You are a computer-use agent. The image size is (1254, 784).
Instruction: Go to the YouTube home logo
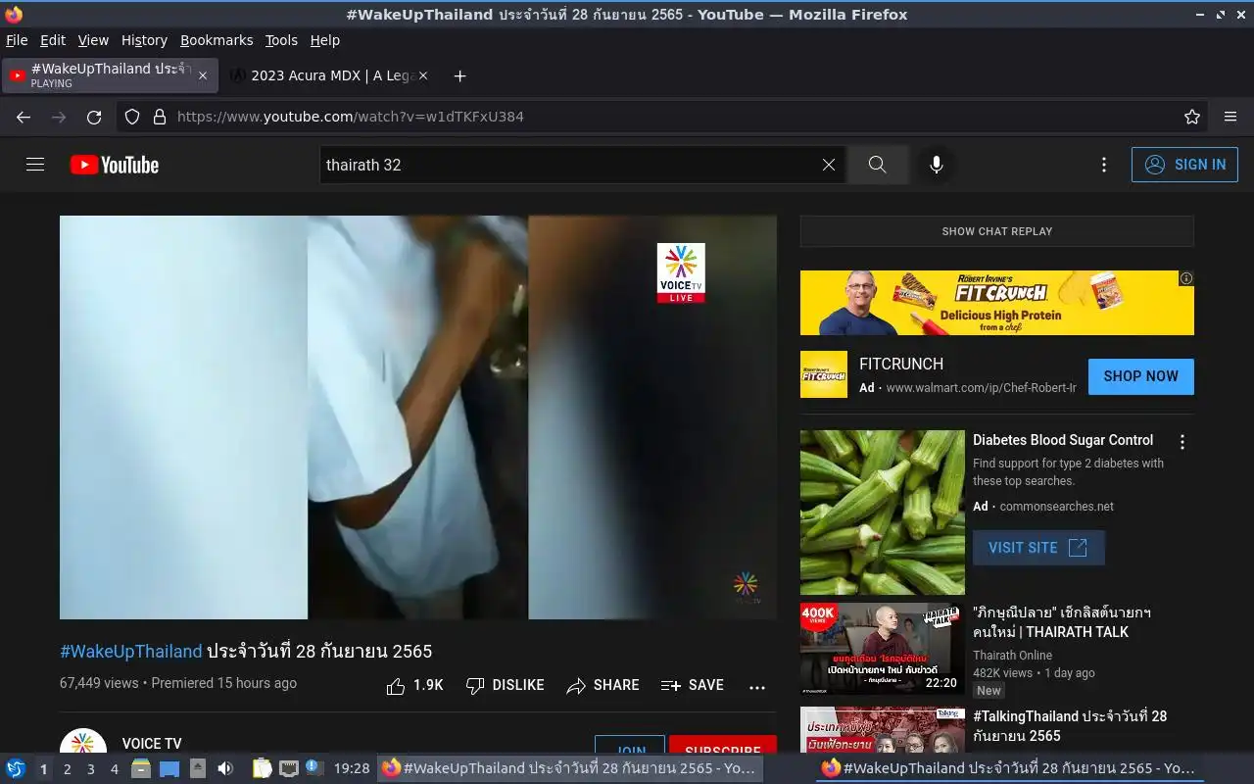tap(115, 165)
